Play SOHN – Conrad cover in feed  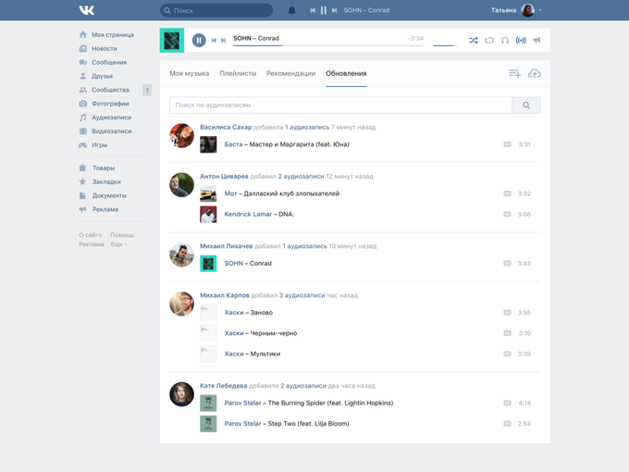pos(208,263)
